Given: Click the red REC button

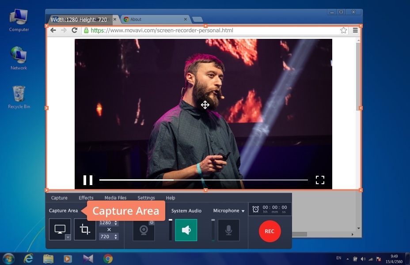Looking at the screenshot, I should [270, 231].
